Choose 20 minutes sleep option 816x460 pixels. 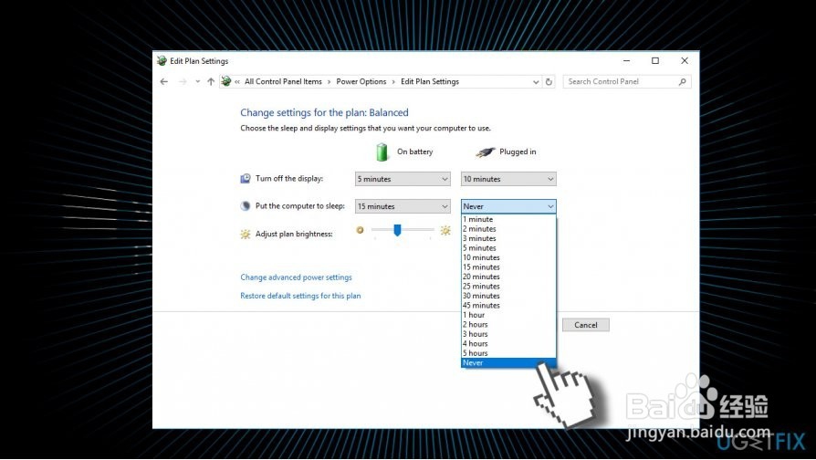508,277
